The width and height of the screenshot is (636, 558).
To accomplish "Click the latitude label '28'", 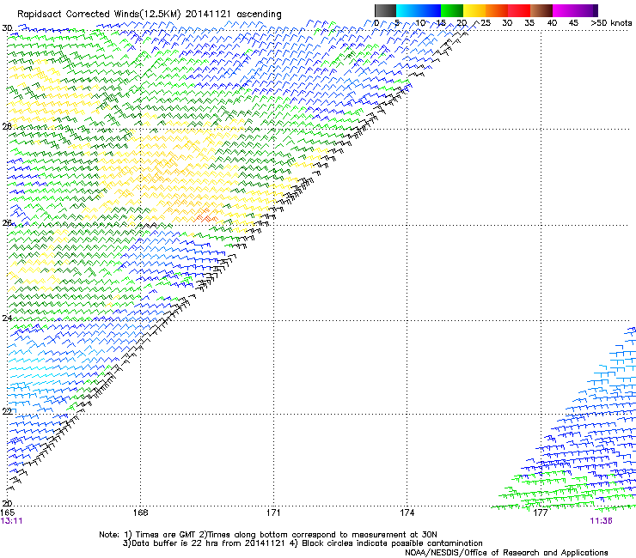I will pos(7,126).
